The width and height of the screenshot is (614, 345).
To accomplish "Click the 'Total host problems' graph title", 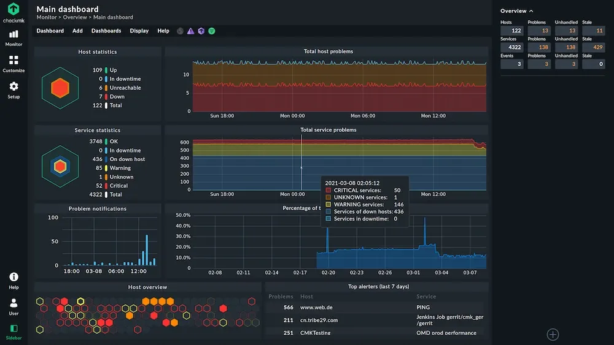I will [x=328, y=51].
